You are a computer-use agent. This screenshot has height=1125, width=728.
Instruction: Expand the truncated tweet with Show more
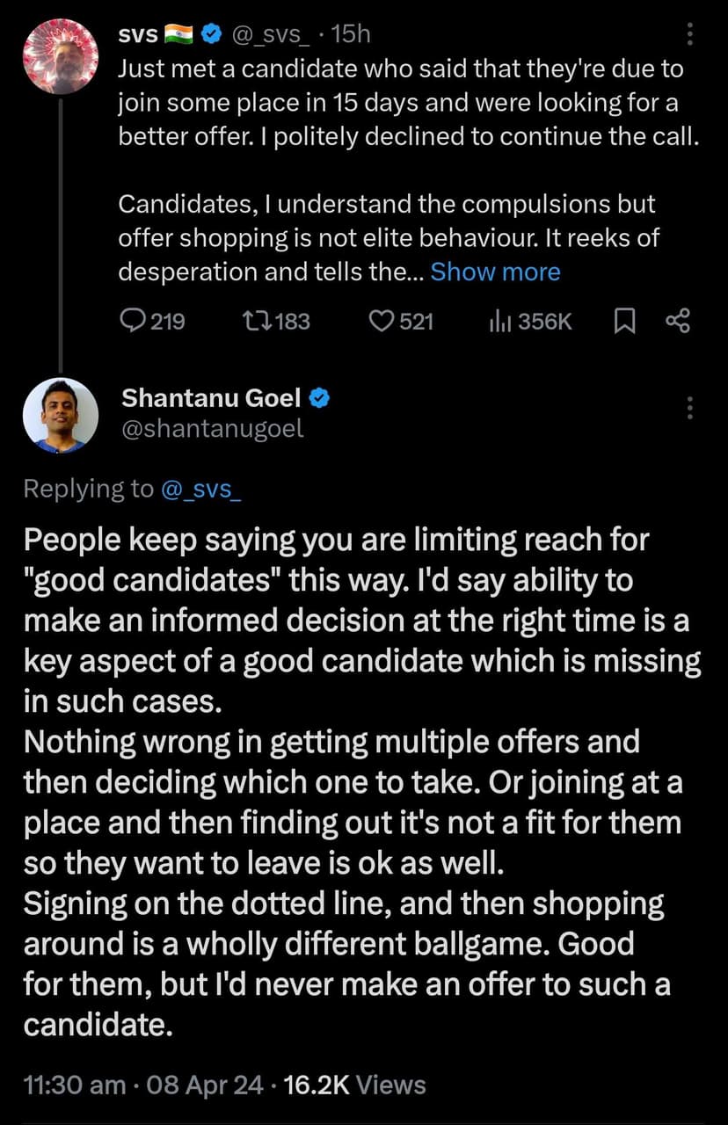(x=495, y=272)
